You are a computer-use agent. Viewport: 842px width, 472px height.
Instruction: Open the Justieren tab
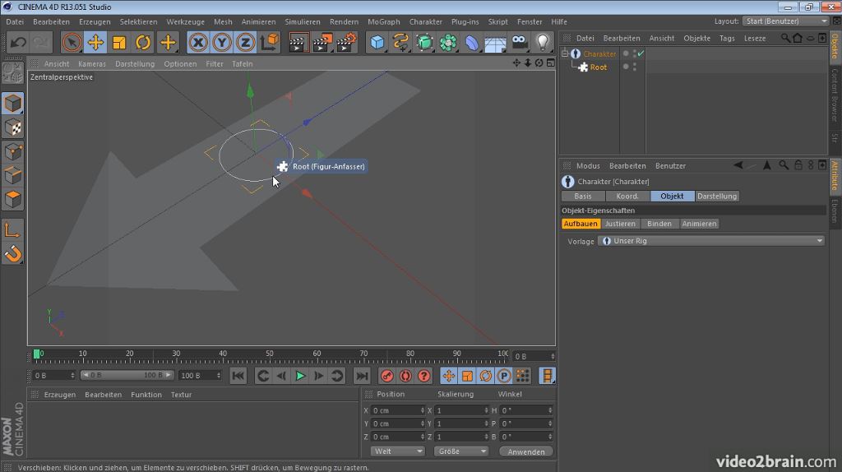point(620,224)
